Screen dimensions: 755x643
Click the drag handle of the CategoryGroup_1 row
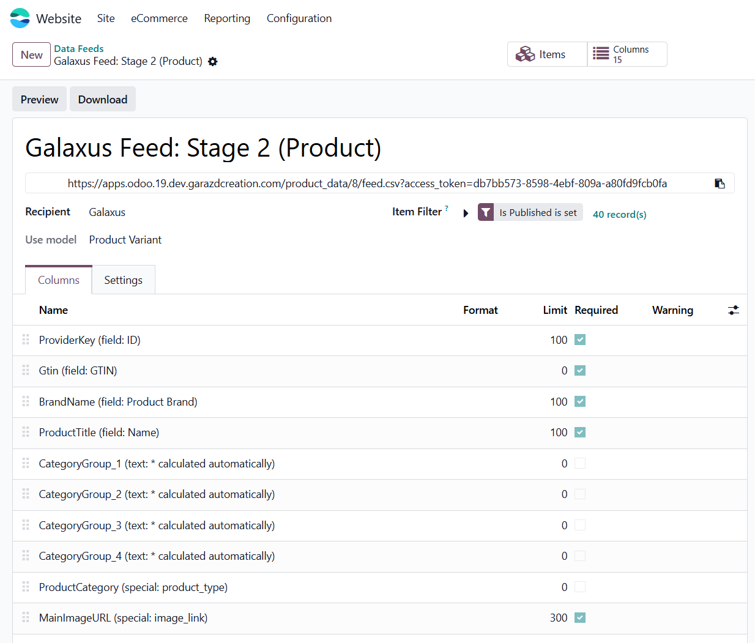point(26,463)
